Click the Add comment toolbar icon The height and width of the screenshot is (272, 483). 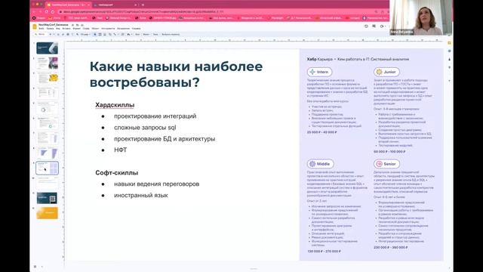tap(122, 34)
